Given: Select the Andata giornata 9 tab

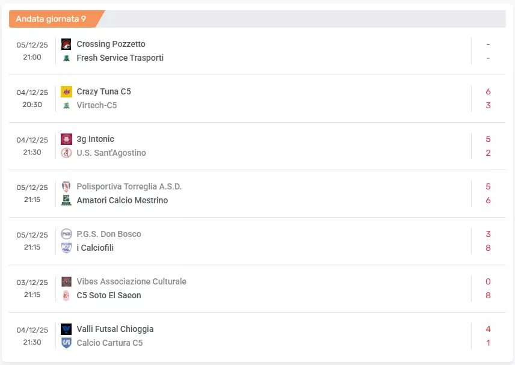Looking at the screenshot, I should click(51, 19).
